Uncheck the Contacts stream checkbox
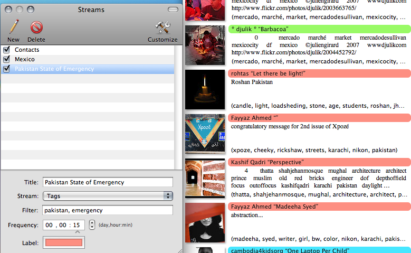This screenshot has width=411, height=253. click(6, 50)
